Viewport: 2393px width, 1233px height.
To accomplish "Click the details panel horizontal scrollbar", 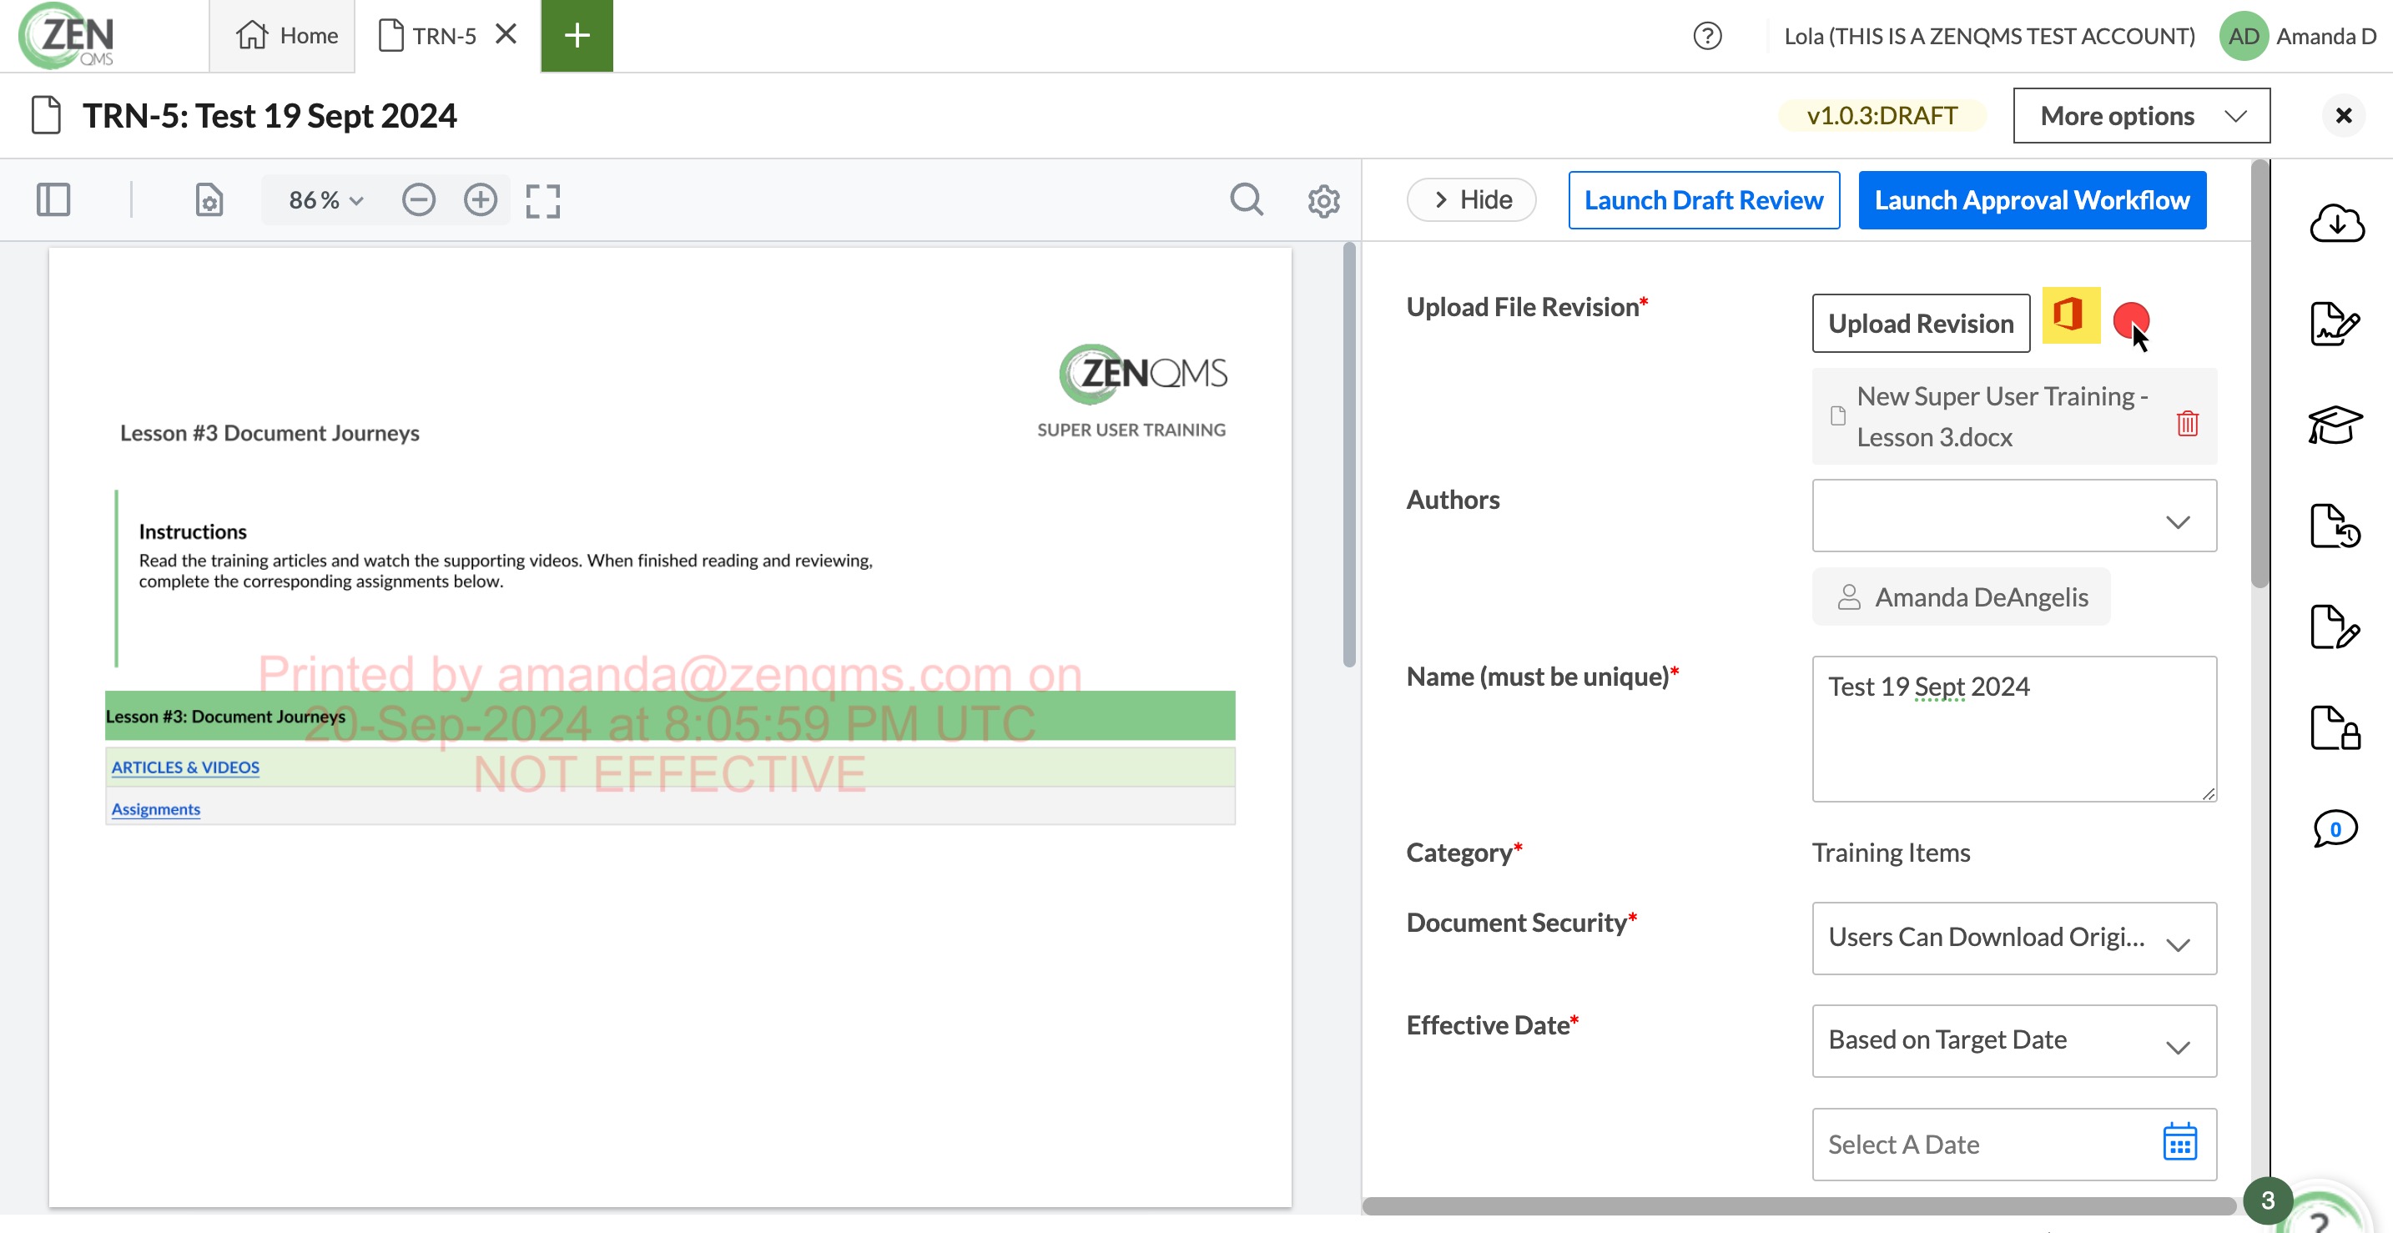I will 1800,1206.
